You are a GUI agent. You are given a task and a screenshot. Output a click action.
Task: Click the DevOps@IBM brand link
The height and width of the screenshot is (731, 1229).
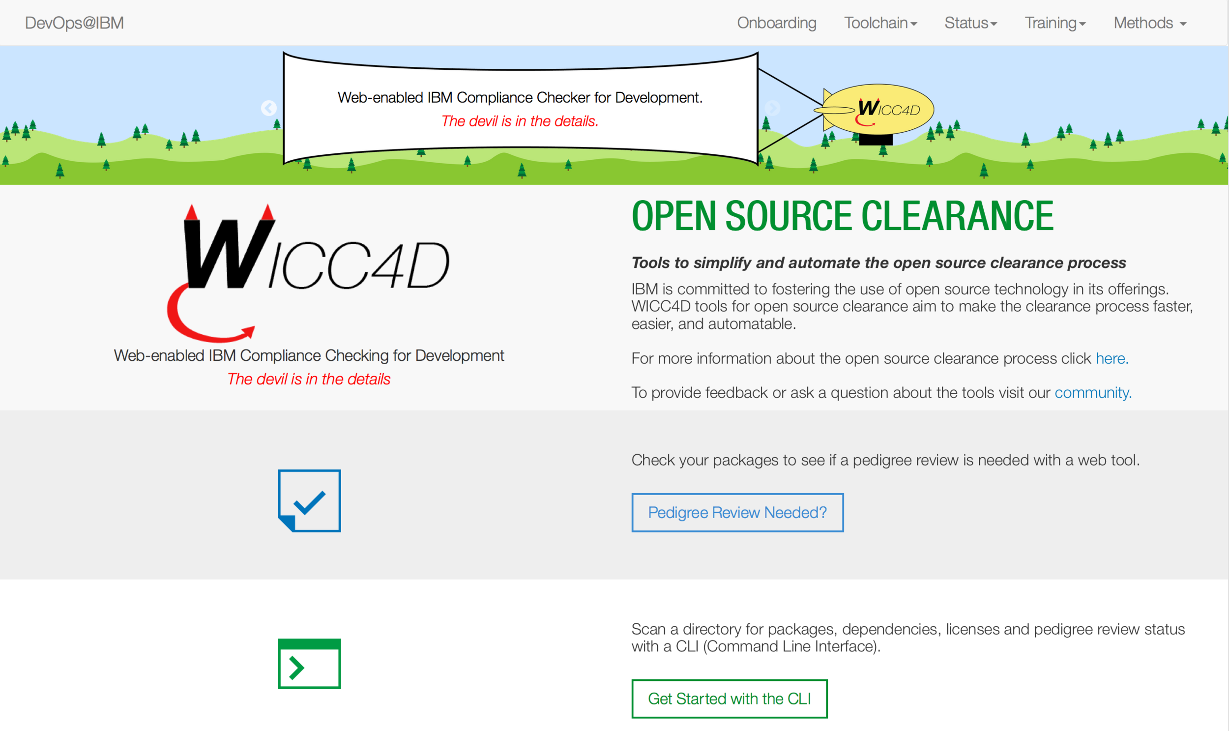tap(74, 23)
